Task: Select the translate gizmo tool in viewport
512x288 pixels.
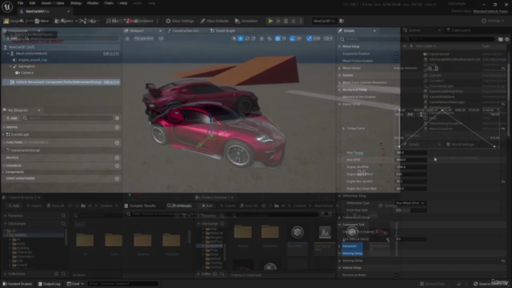Action: [x=240, y=38]
